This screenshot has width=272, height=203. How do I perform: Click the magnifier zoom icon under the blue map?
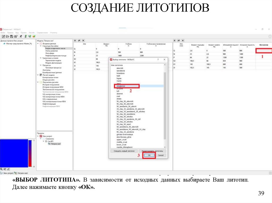pyautogui.click(x=1, y=169)
